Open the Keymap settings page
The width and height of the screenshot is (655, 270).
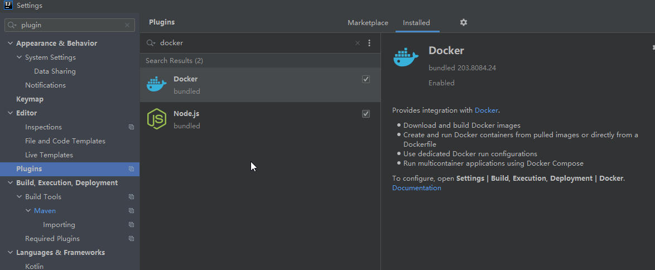(30, 99)
